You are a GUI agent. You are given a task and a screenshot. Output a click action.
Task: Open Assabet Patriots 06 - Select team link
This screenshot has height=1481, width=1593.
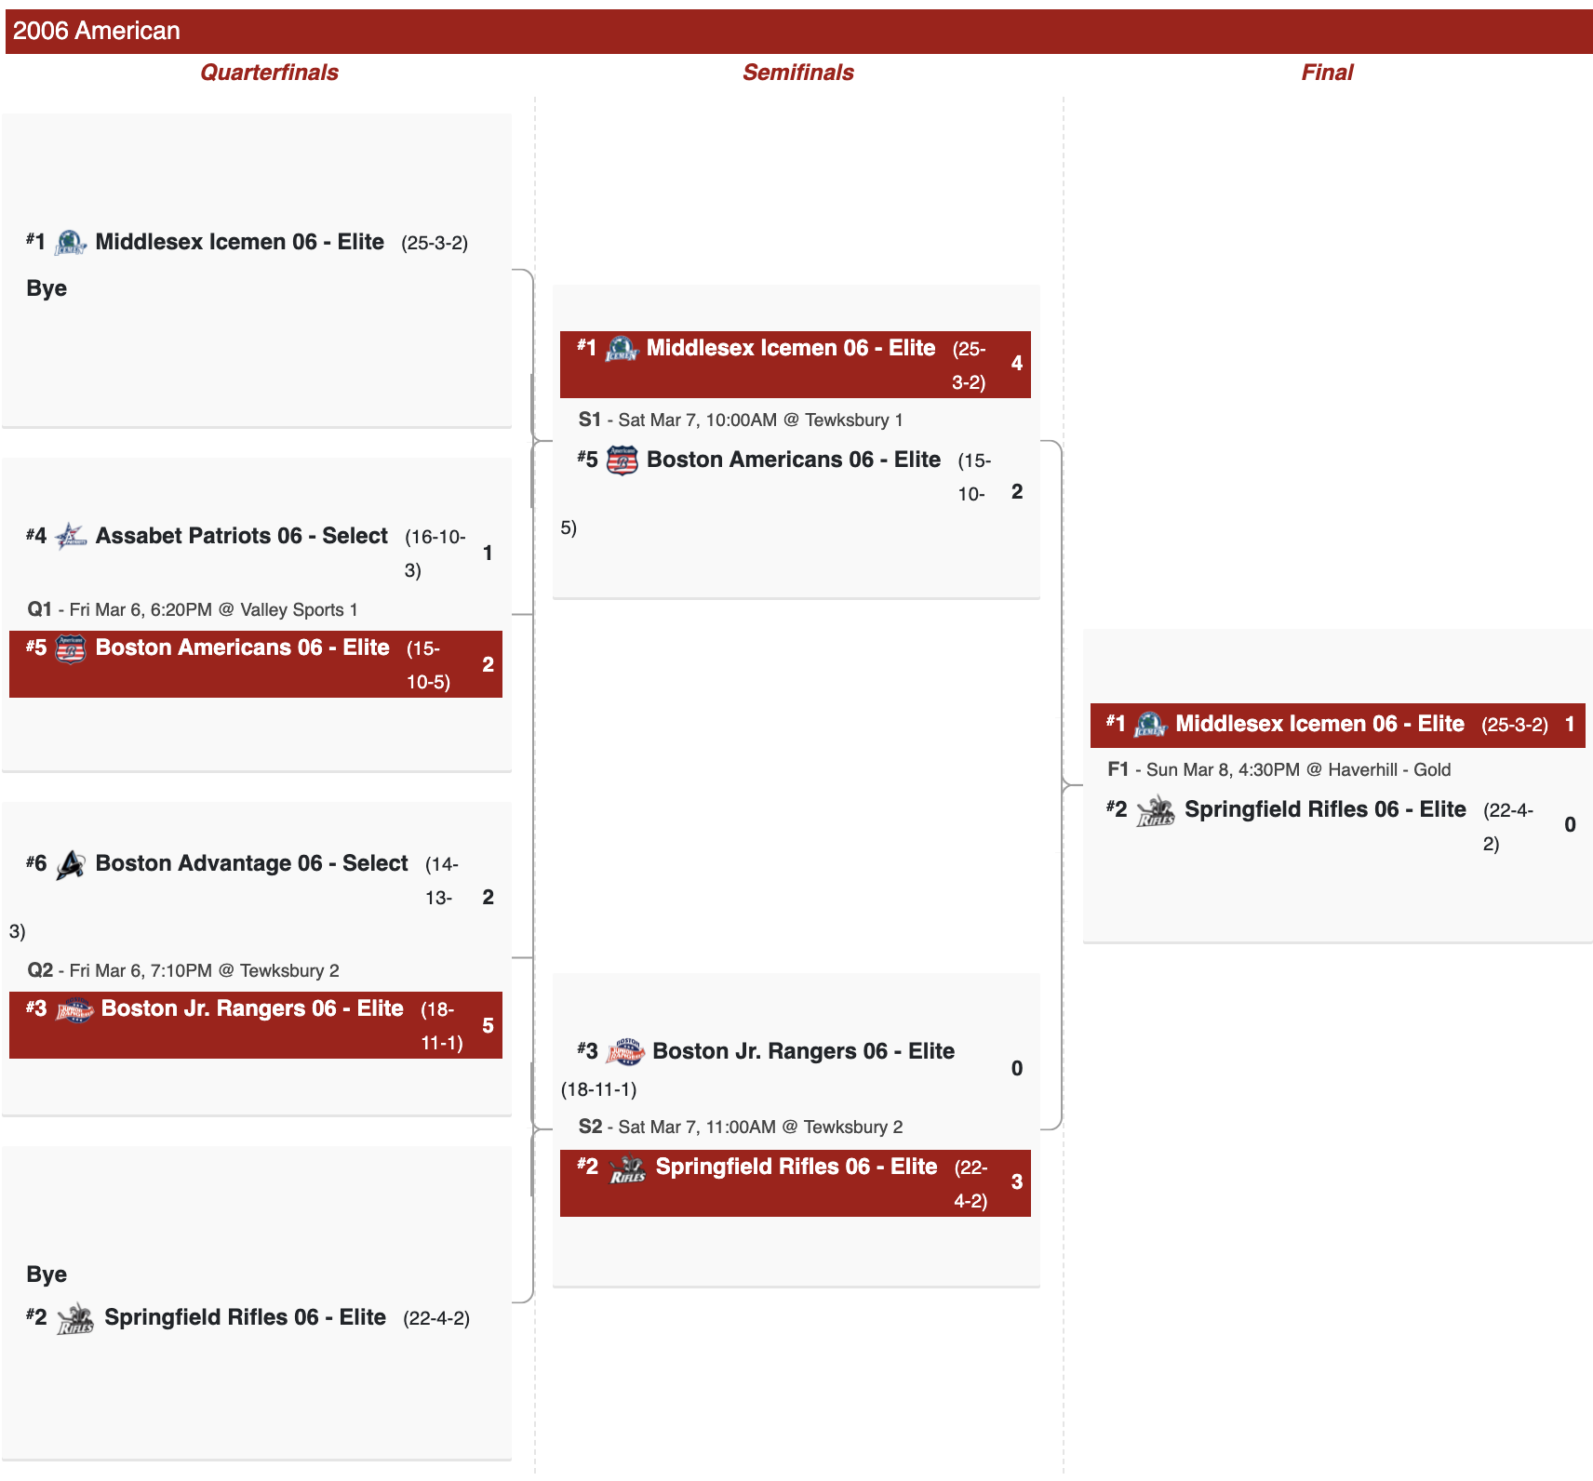[x=241, y=536]
